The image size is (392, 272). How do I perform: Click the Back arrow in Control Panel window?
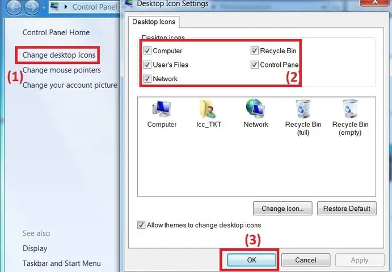click(x=14, y=7)
